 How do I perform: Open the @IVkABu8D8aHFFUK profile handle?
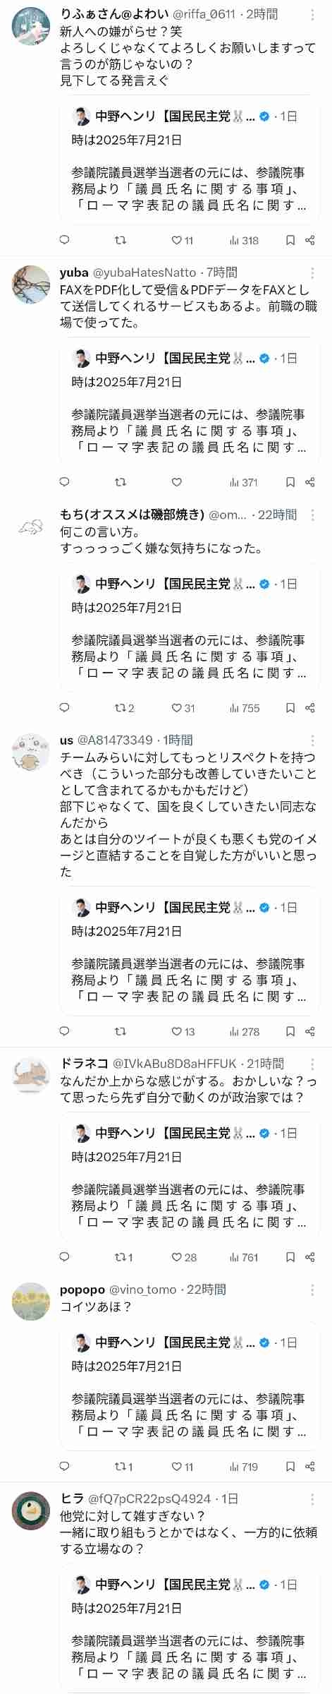[174, 1064]
